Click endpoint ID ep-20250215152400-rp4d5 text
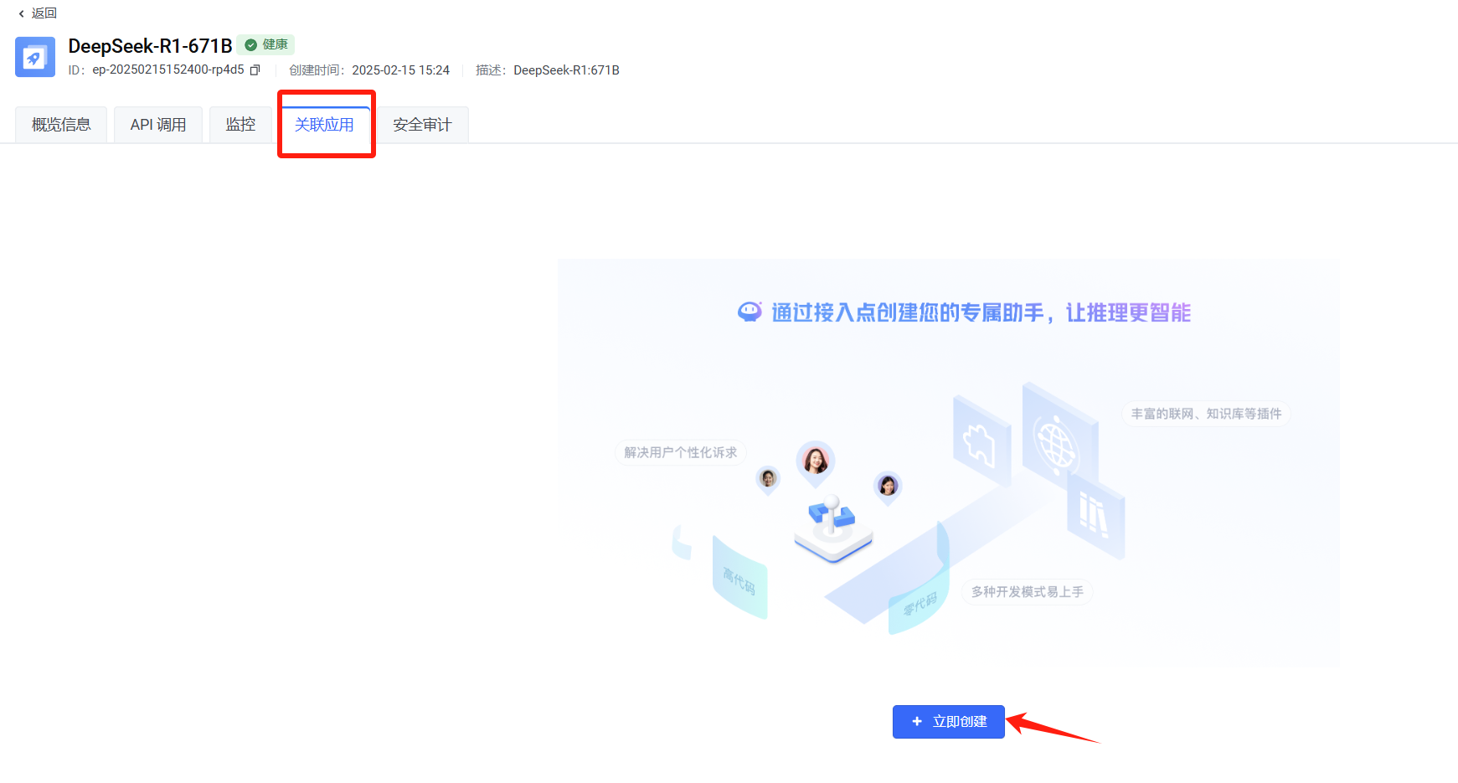The image size is (1458, 783). pyautogui.click(x=168, y=70)
